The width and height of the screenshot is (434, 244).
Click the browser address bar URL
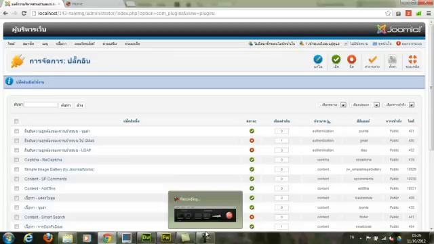coord(126,14)
